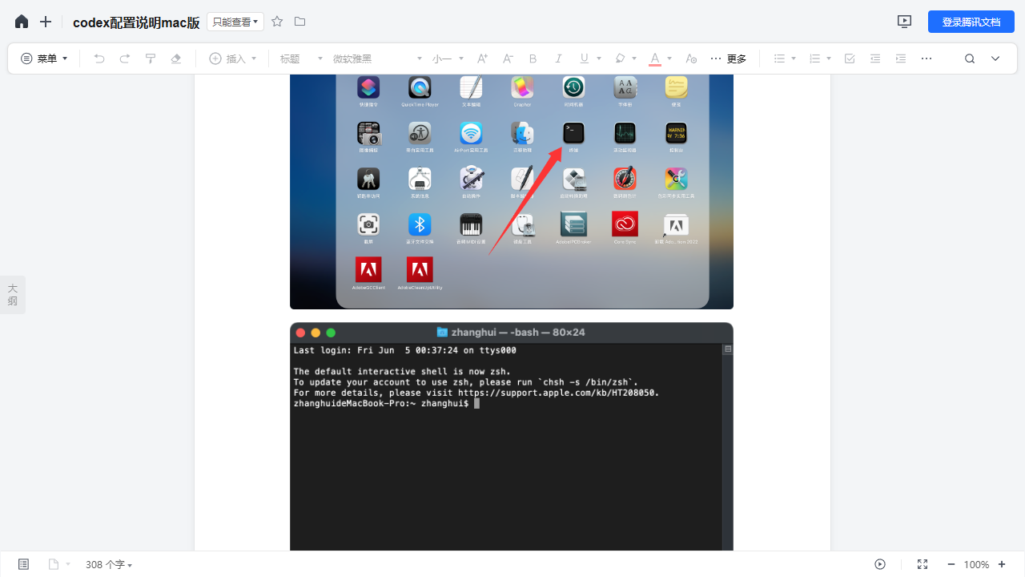Select the terminal window screenshot image
The width and height of the screenshot is (1025, 577).
(512, 437)
